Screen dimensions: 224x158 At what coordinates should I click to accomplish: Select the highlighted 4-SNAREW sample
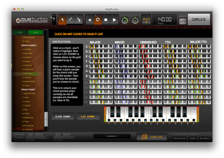(x=27, y=74)
